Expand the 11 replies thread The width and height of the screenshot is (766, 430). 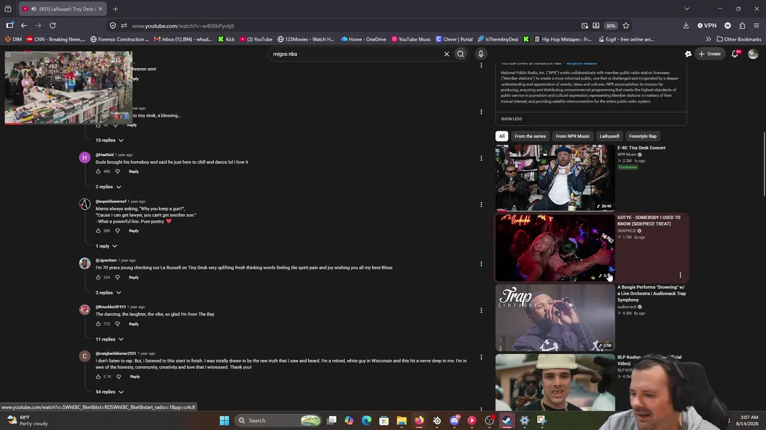pos(110,339)
